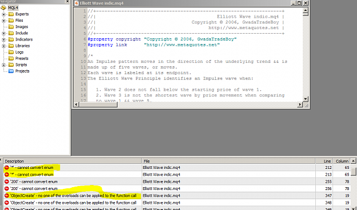The width and height of the screenshot is (357, 210).
Task: Expand the Experts folder
Action: coord(3,14)
